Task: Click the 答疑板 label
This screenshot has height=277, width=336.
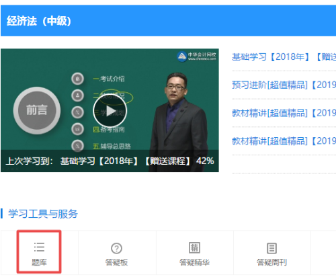Action: 116,262
